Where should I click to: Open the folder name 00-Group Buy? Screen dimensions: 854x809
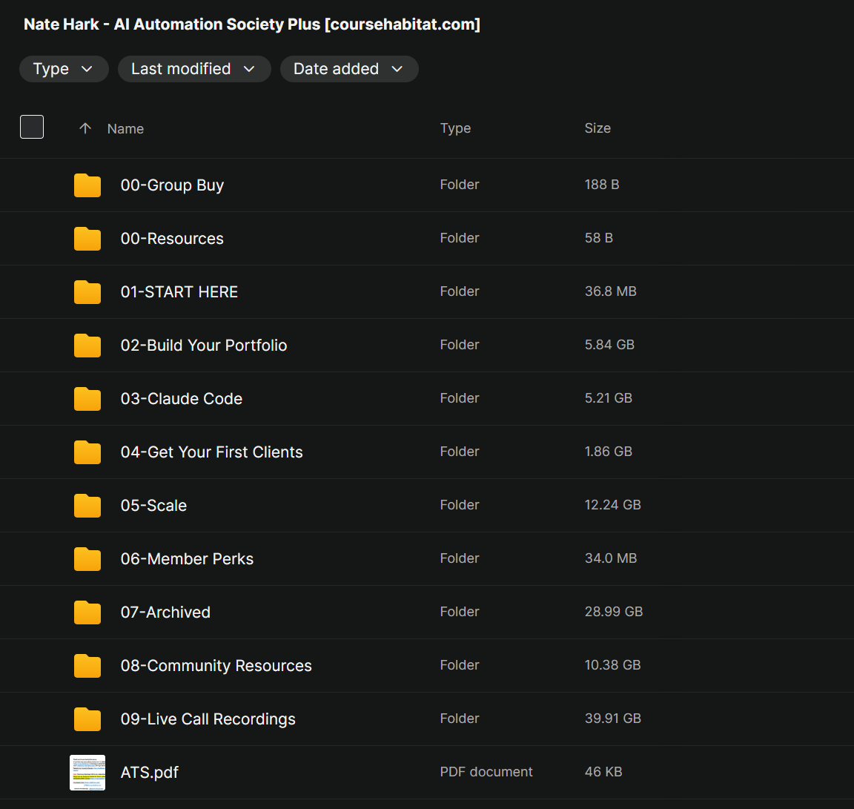[x=172, y=185]
